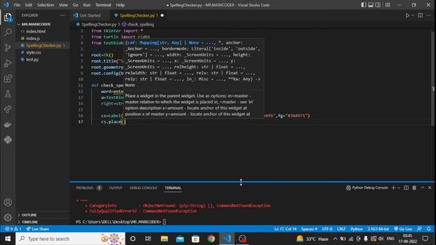Select language mode Python in status bar
This screenshot has width=436, height=245.
(356, 229)
